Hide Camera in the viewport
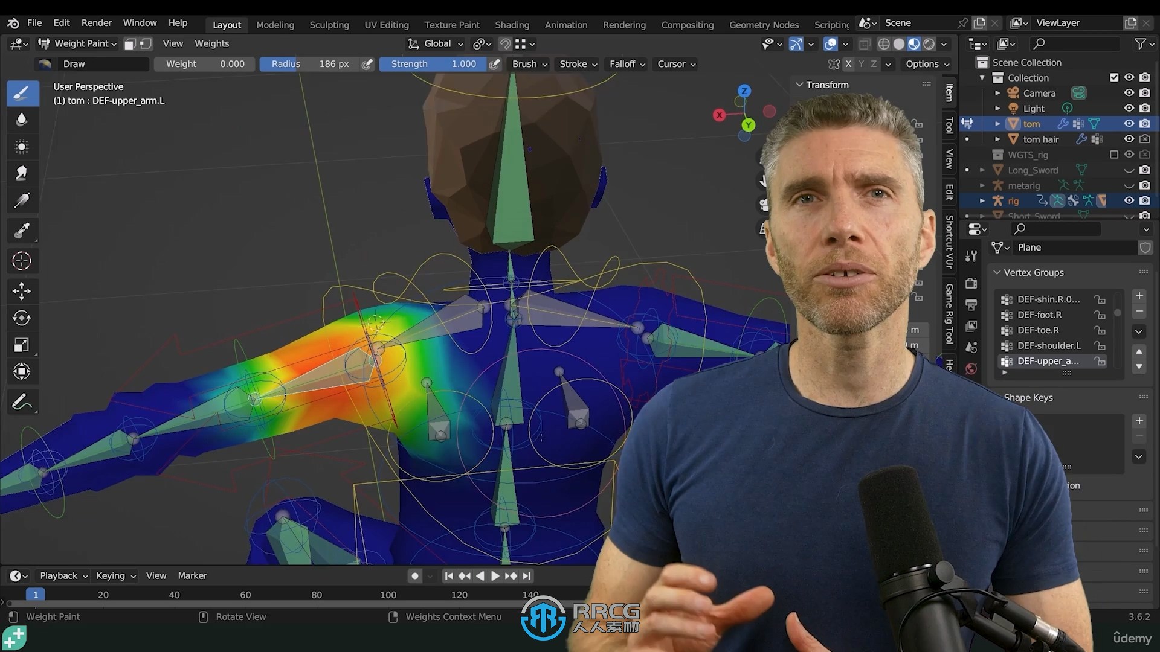The width and height of the screenshot is (1160, 652). (x=1129, y=93)
